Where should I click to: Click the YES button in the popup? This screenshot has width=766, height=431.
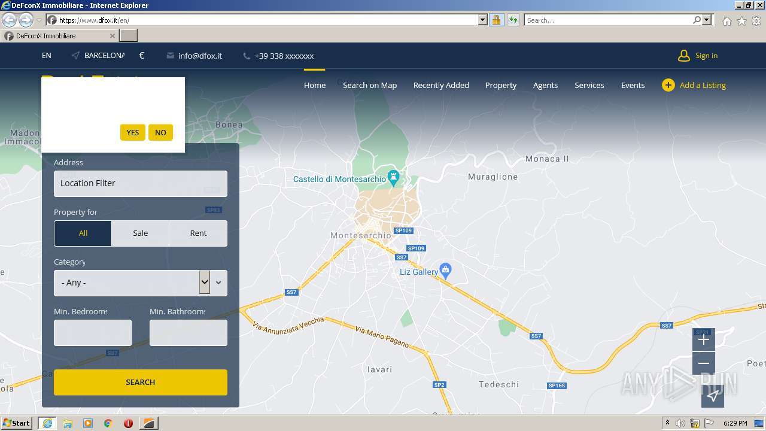tap(133, 132)
